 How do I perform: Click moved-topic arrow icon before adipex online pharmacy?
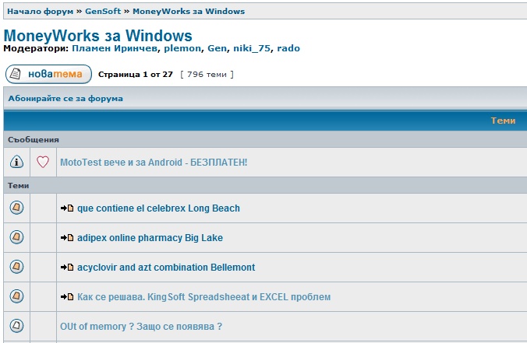[x=67, y=238]
